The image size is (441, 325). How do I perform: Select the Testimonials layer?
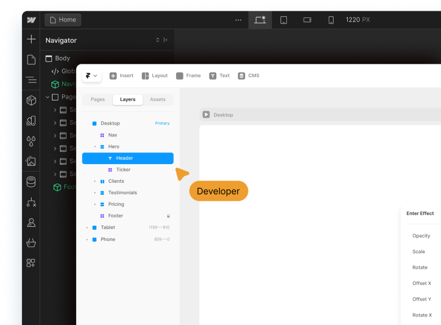[123, 193]
